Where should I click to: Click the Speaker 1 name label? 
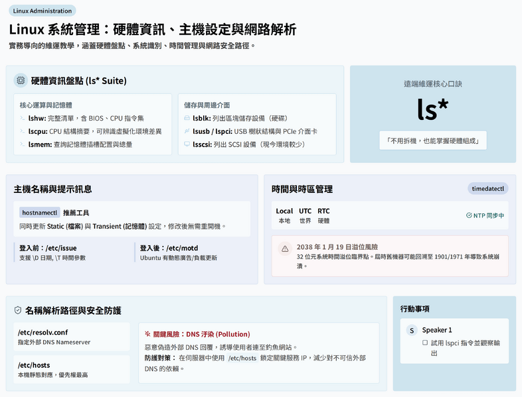point(437,330)
